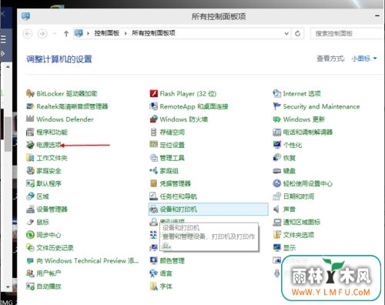The width and height of the screenshot is (385, 305).
Task: Open the Flash Player (32 位) icon
Action: (153, 93)
